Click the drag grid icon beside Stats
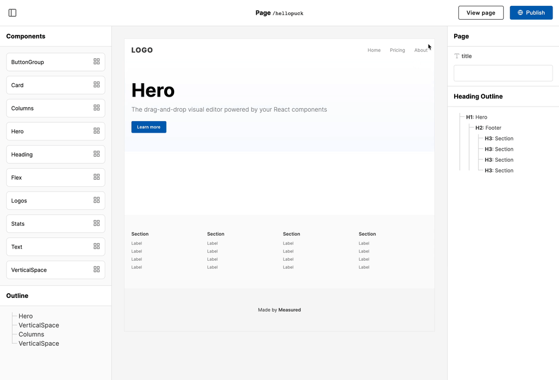The width and height of the screenshot is (559, 380). pos(97,223)
